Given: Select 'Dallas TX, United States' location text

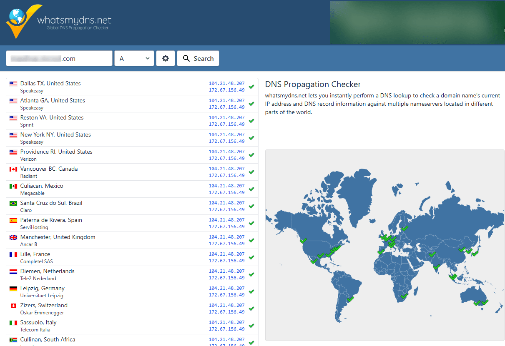Looking at the screenshot, I should (x=50, y=83).
